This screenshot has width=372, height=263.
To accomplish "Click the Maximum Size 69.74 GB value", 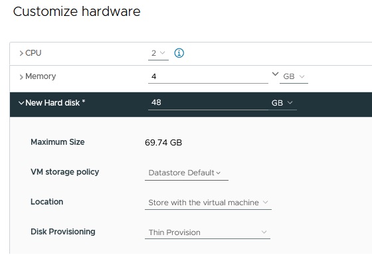I will 163,143.
